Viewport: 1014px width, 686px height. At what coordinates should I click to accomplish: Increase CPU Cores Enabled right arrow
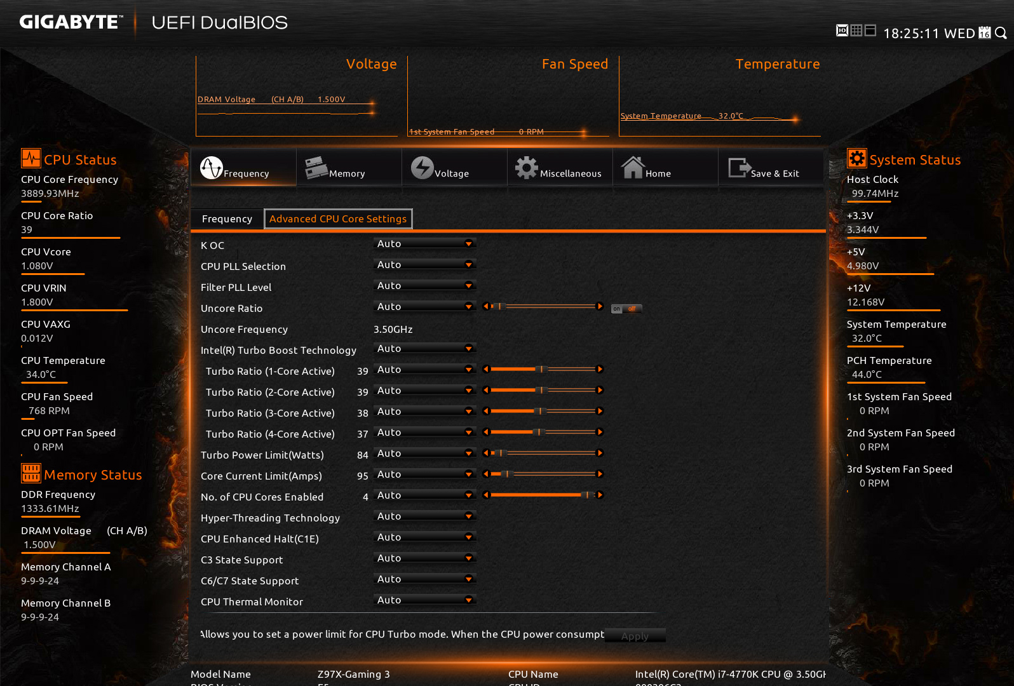[599, 495]
